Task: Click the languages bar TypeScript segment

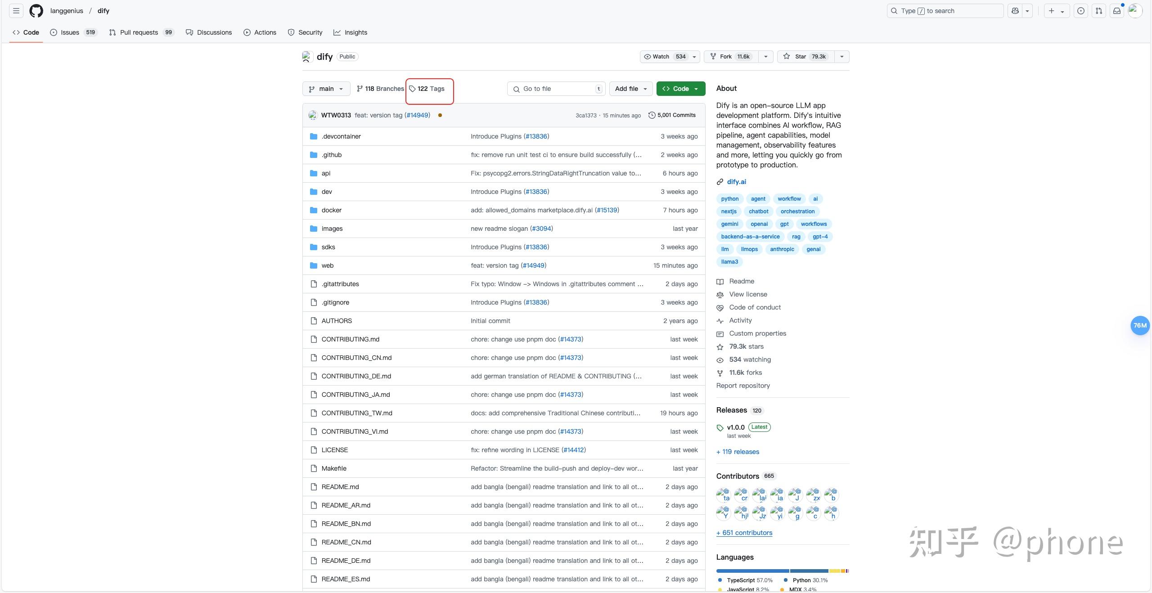Action: 753,571
